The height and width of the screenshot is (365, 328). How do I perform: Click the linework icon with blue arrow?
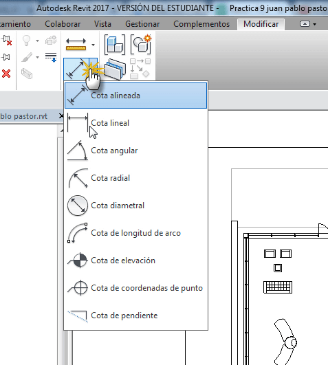click(x=51, y=58)
